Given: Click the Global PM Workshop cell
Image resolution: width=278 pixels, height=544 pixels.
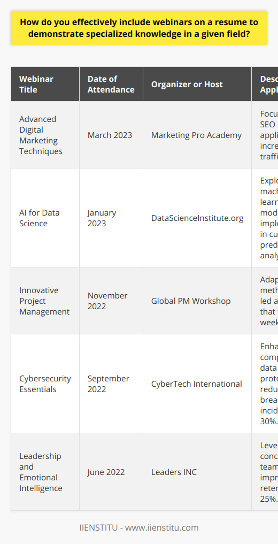Looking at the screenshot, I should 197,301.
